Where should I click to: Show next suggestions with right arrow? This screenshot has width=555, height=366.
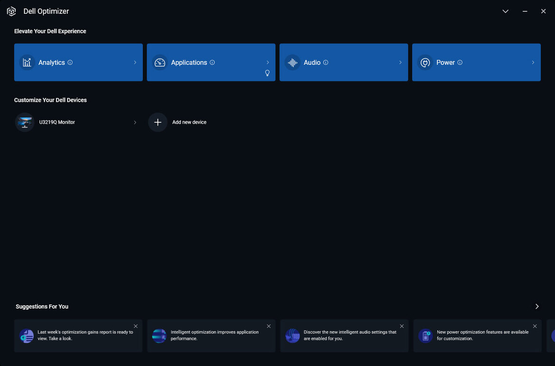(x=537, y=306)
